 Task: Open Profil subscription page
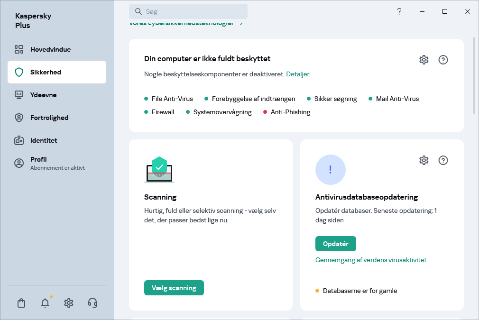pyautogui.click(x=39, y=163)
